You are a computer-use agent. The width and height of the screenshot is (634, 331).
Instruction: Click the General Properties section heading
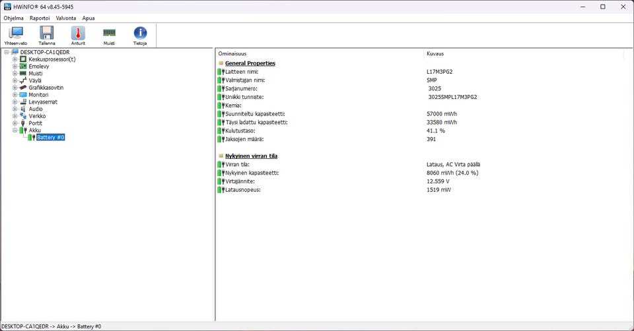coord(250,63)
